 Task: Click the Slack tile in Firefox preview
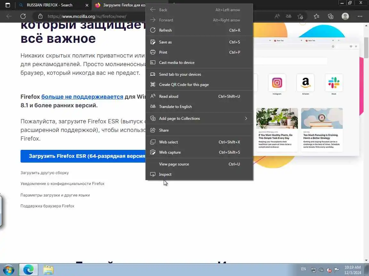pyautogui.click(x=334, y=83)
